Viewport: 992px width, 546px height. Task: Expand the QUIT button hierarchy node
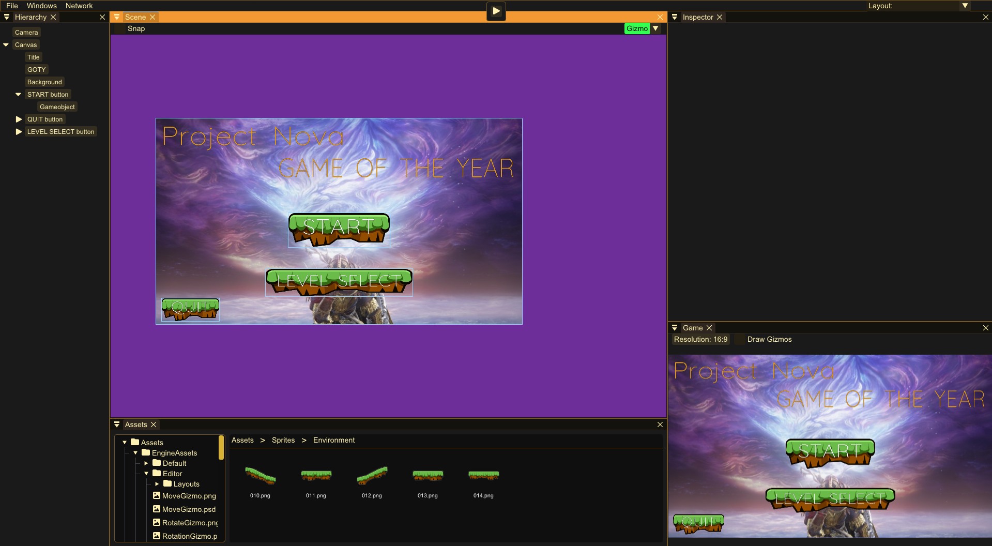[x=19, y=119]
